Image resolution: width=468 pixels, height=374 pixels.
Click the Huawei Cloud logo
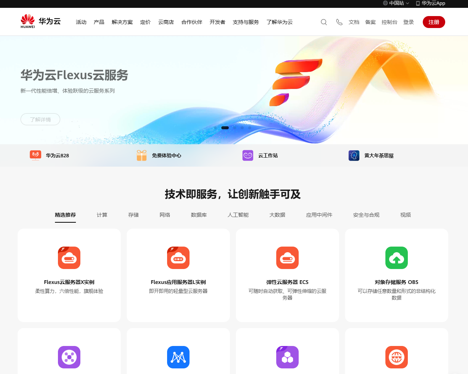(x=40, y=21)
